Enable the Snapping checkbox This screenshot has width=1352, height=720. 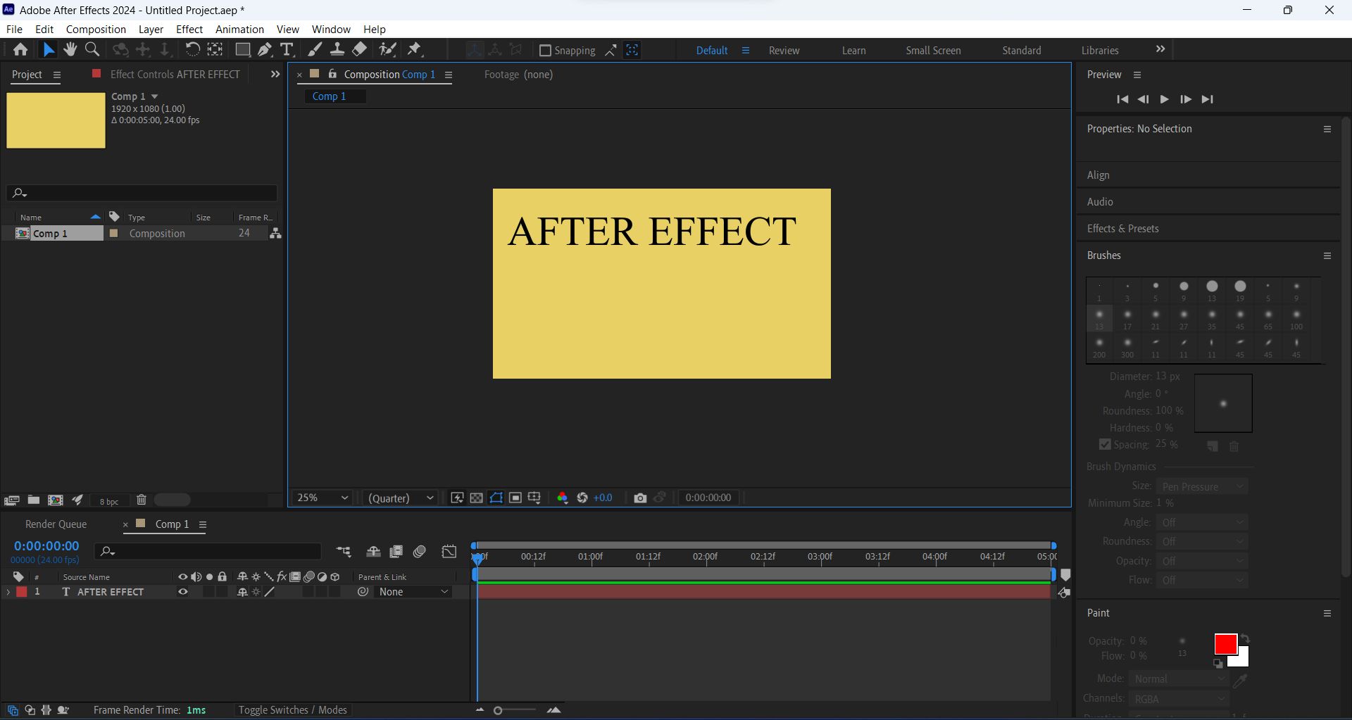click(545, 50)
